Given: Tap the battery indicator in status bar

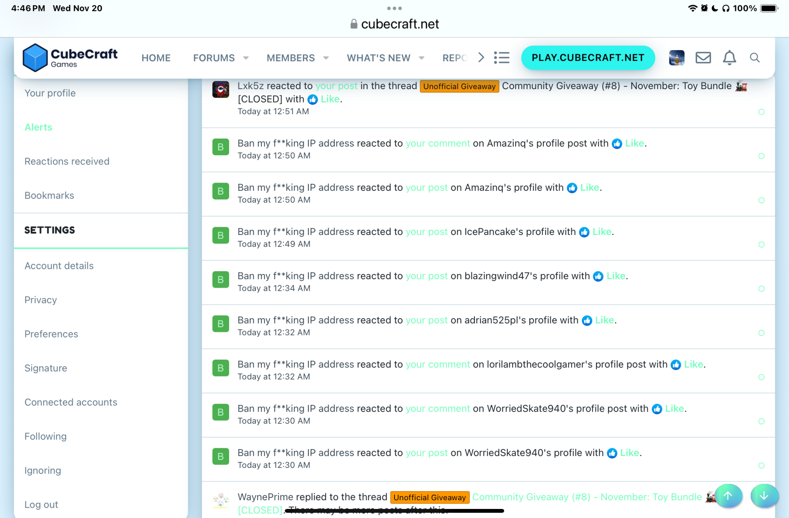Looking at the screenshot, I should click(769, 8).
